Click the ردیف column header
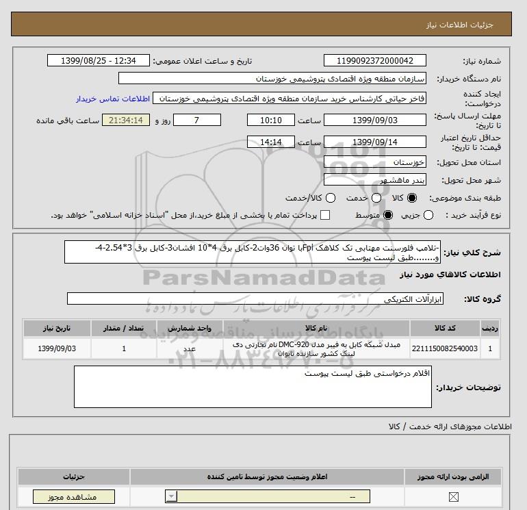Viewport: 527px width, 510px height. pyautogui.click(x=490, y=328)
